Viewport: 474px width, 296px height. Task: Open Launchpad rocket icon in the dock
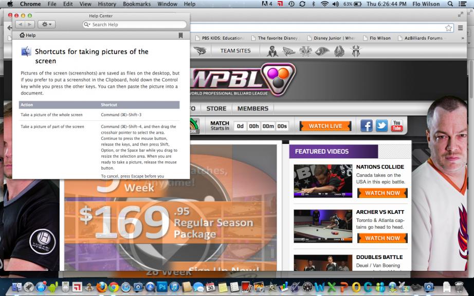(29, 287)
